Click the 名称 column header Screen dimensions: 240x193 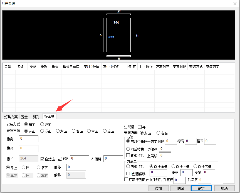click(21, 66)
